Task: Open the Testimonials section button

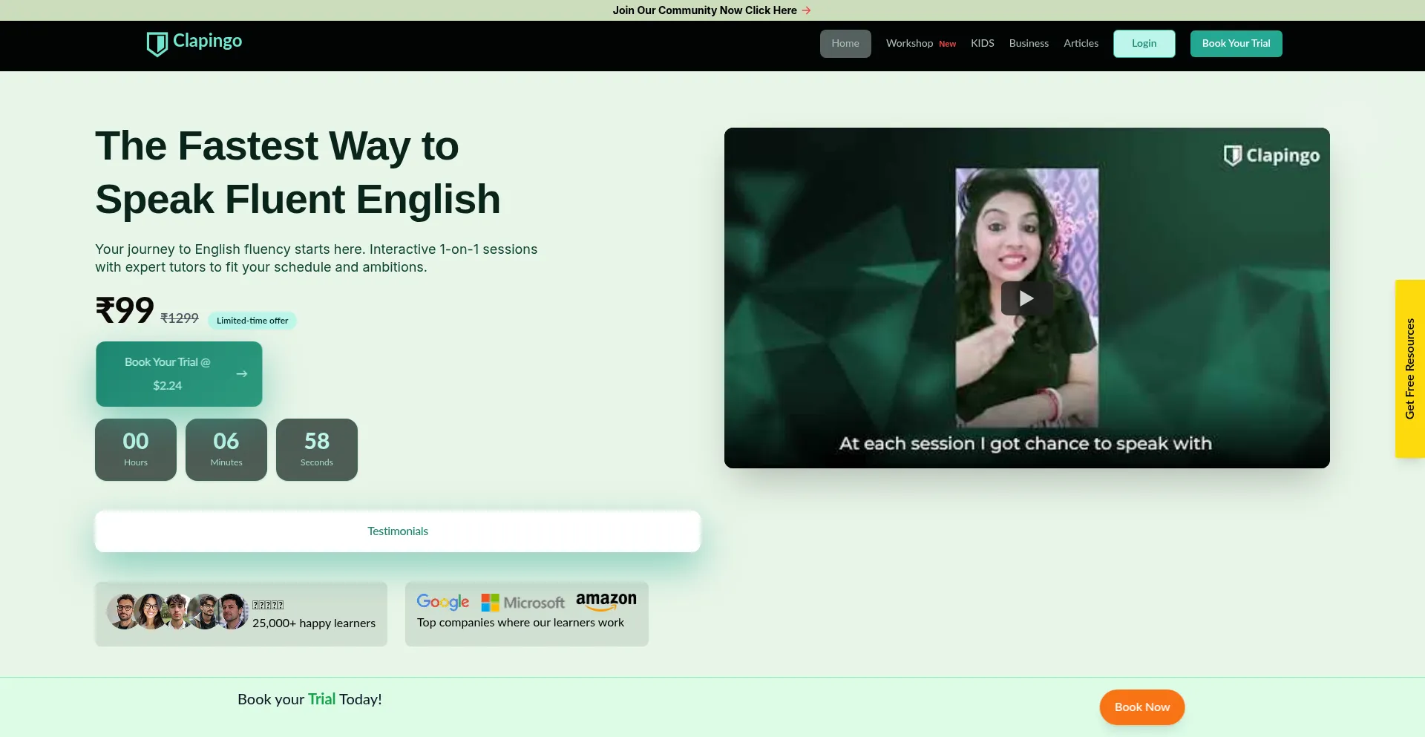Action: pyautogui.click(x=398, y=531)
